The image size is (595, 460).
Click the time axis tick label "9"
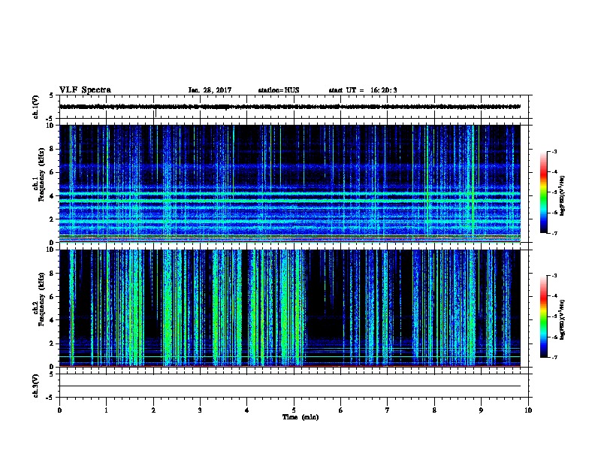click(x=481, y=410)
